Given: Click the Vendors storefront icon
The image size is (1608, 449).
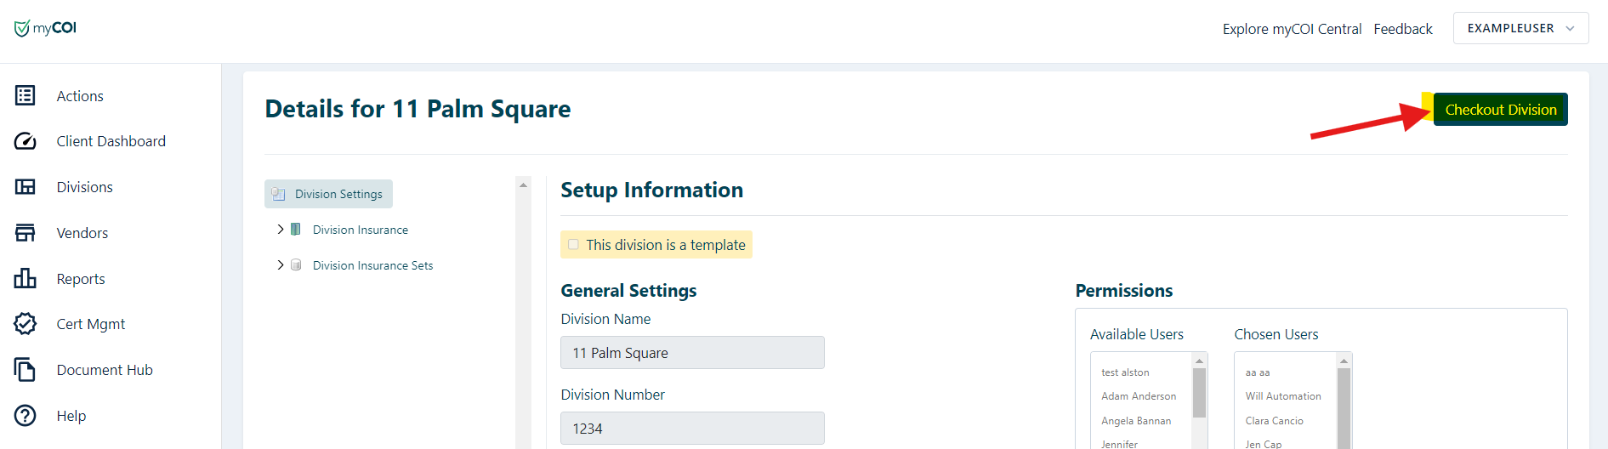Looking at the screenshot, I should tap(26, 233).
